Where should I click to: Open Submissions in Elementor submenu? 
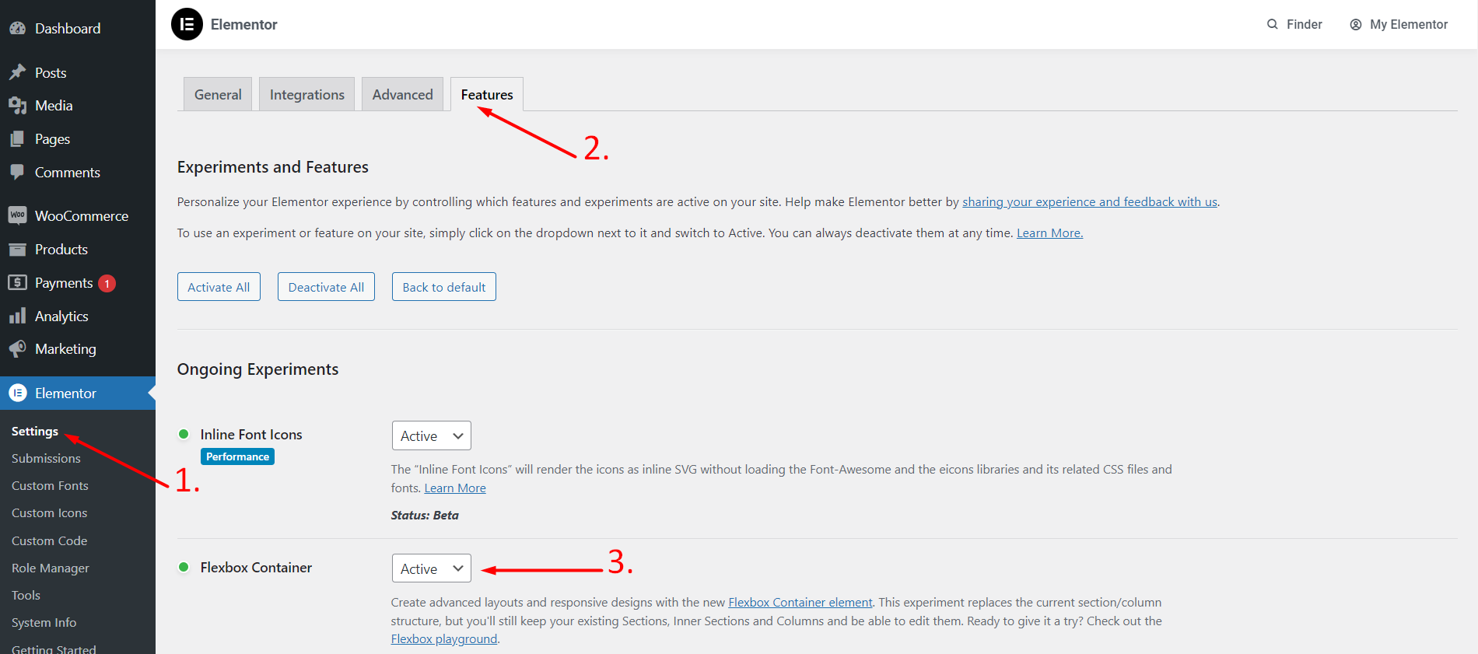46,458
